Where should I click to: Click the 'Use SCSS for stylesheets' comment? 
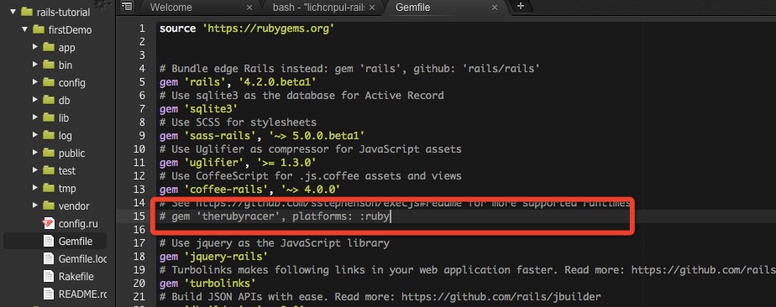pyautogui.click(x=238, y=122)
